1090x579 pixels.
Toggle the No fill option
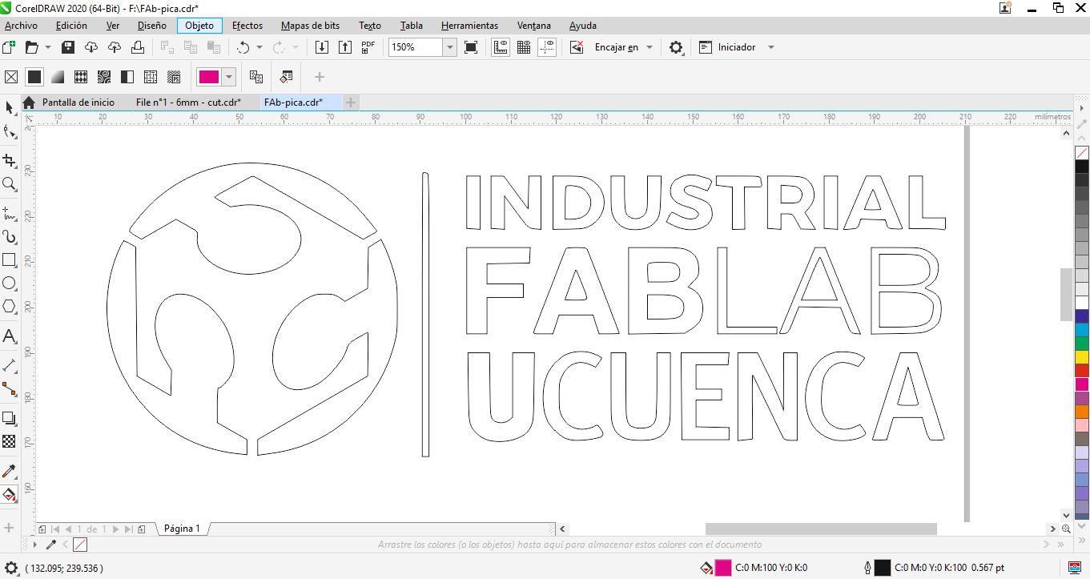click(11, 77)
